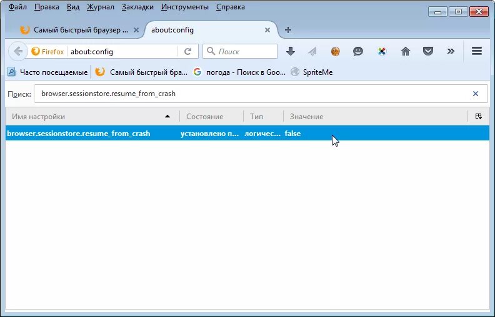
Task: Open the Журнал menu
Action: click(101, 7)
